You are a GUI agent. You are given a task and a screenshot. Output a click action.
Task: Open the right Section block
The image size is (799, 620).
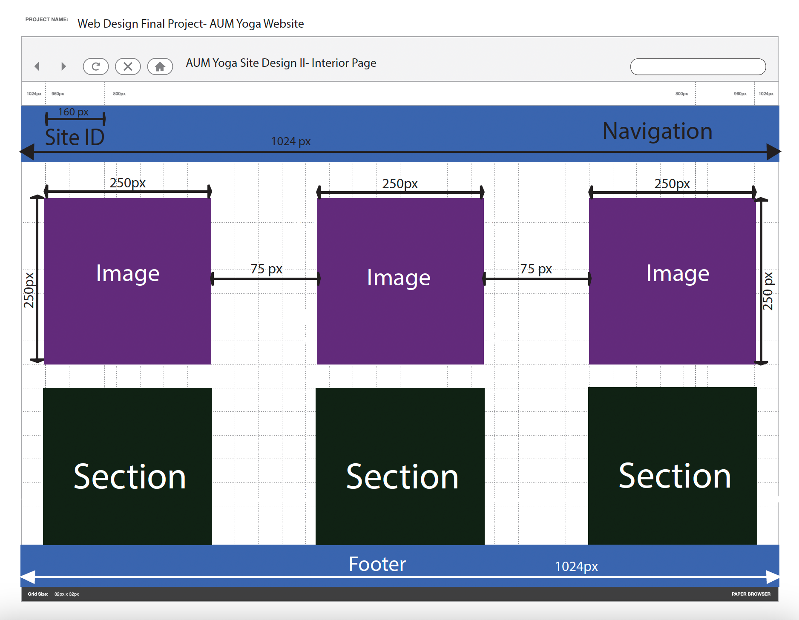pyautogui.click(x=673, y=466)
